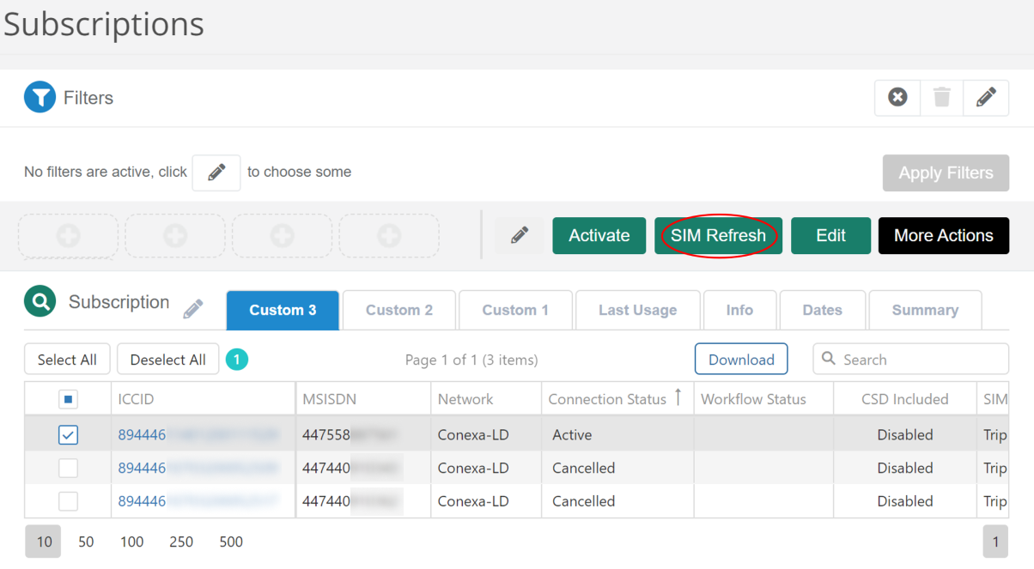The height and width of the screenshot is (569, 1034).
Task: Check the second subscription row checkbox
Action: pos(68,468)
